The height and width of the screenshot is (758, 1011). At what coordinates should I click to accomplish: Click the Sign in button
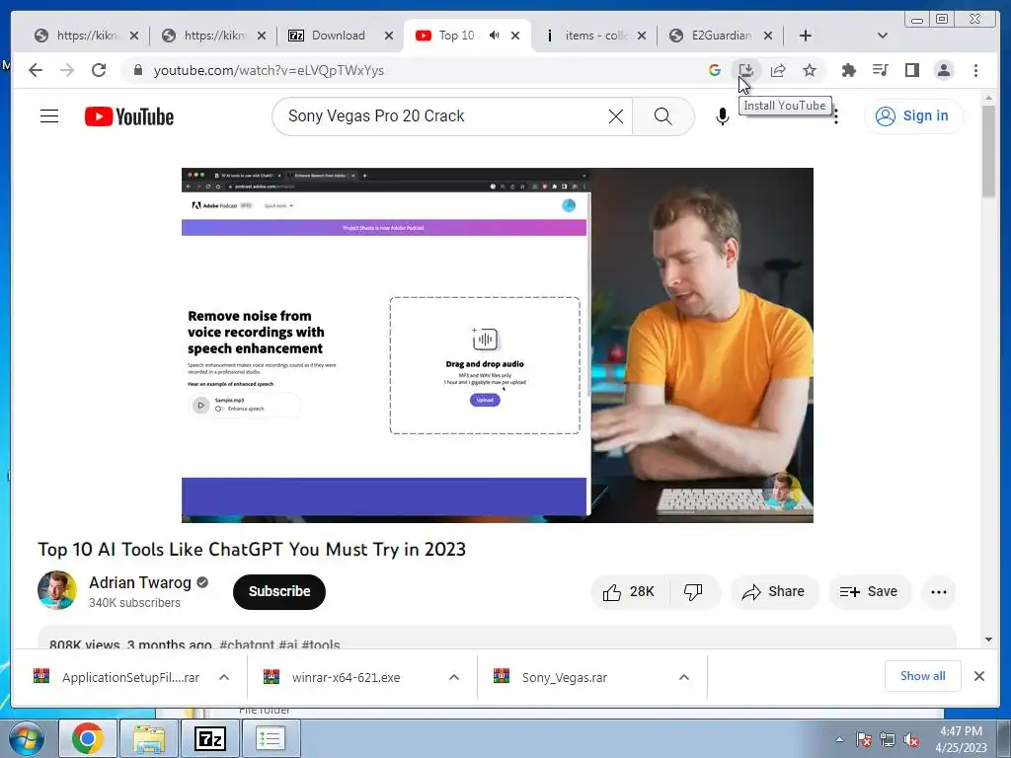click(x=913, y=116)
